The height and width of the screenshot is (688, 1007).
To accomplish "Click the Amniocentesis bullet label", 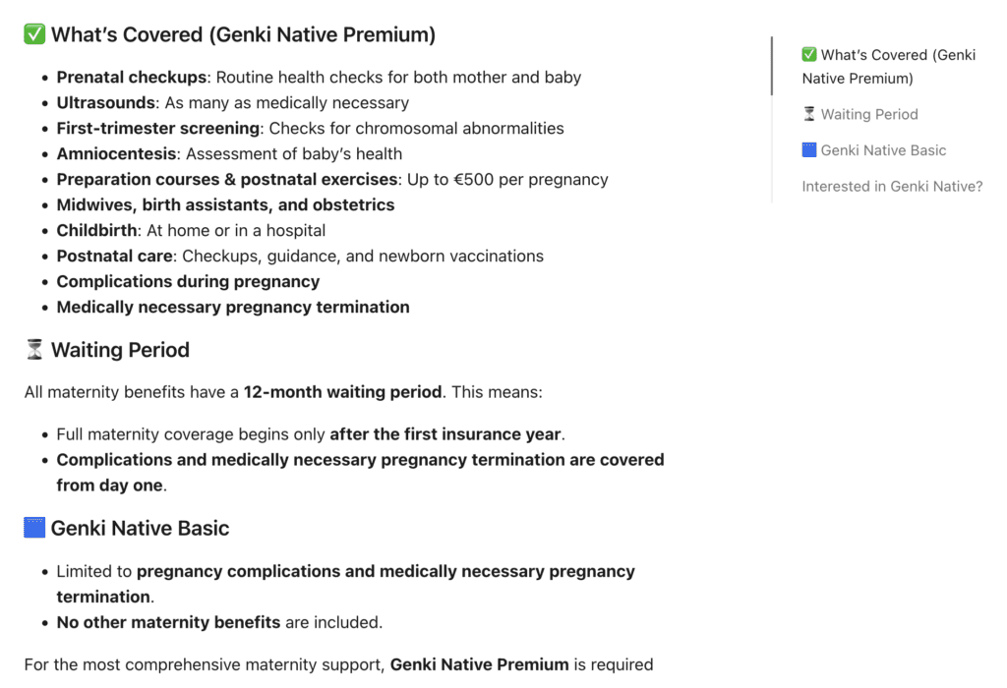I will (117, 153).
